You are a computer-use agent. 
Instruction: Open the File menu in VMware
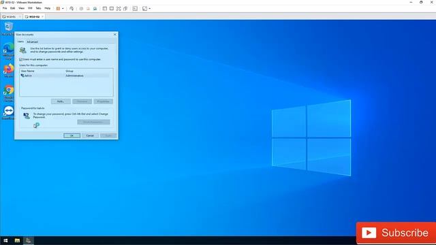tap(5, 8)
